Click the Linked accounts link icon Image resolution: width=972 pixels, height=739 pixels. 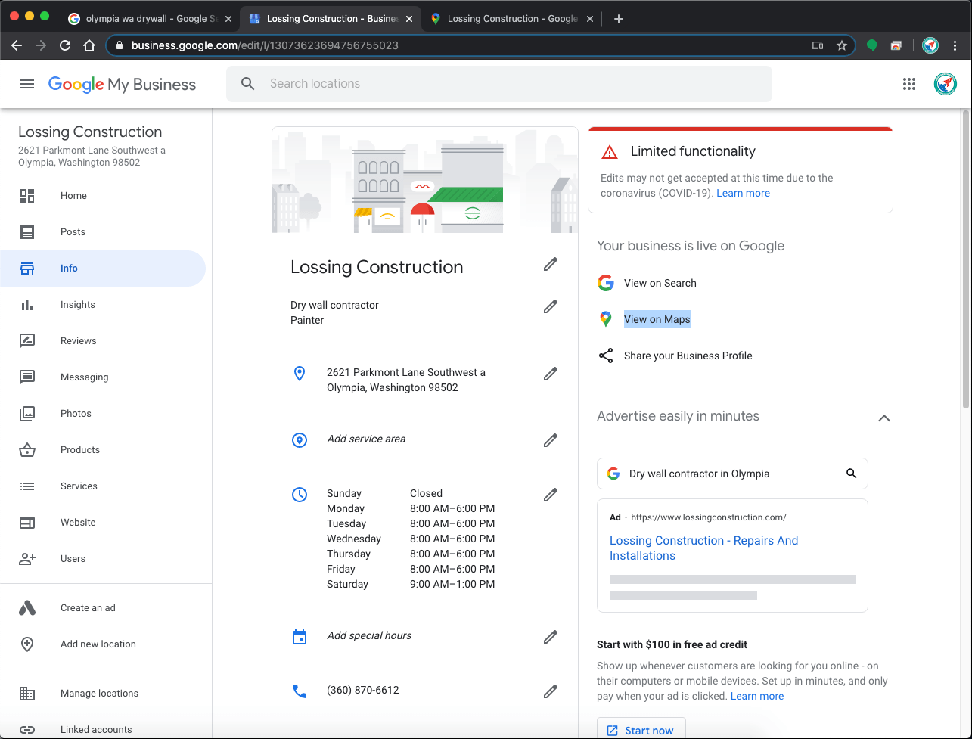27,730
